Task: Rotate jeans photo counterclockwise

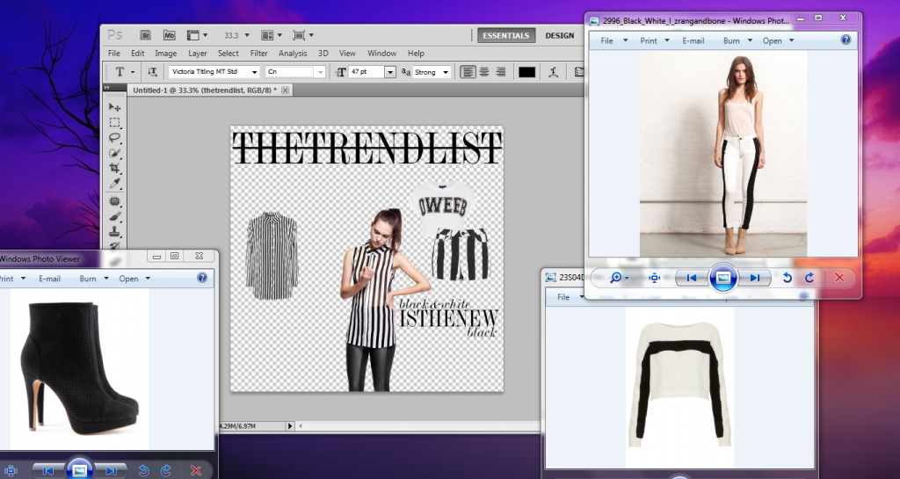Action: 787,278
